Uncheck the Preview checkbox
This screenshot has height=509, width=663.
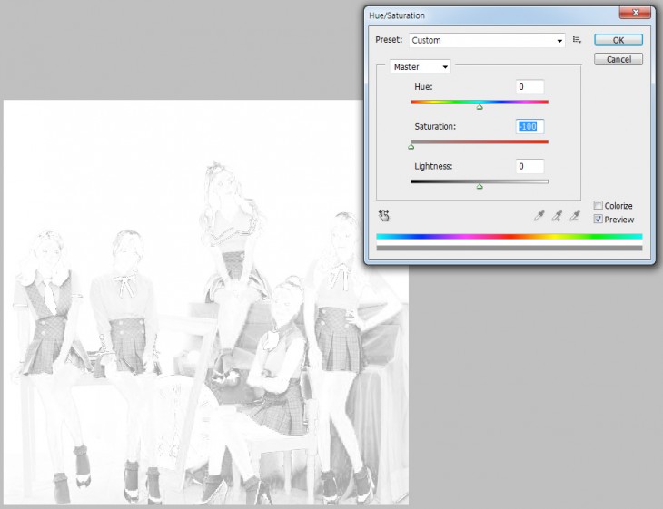coord(598,220)
